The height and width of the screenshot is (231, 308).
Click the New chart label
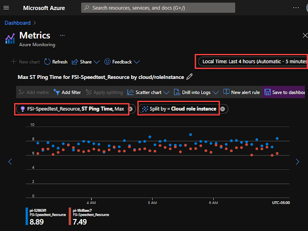click(29, 62)
